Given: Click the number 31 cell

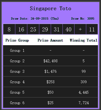Looking at the screenshot, I should pyautogui.click(x=57, y=29).
